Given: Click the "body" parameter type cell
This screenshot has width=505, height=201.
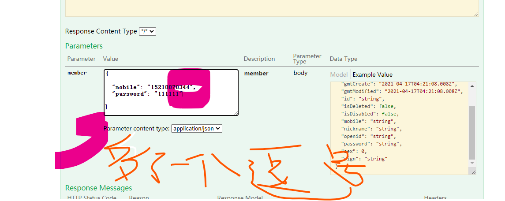Looking at the screenshot, I should pos(300,73).
